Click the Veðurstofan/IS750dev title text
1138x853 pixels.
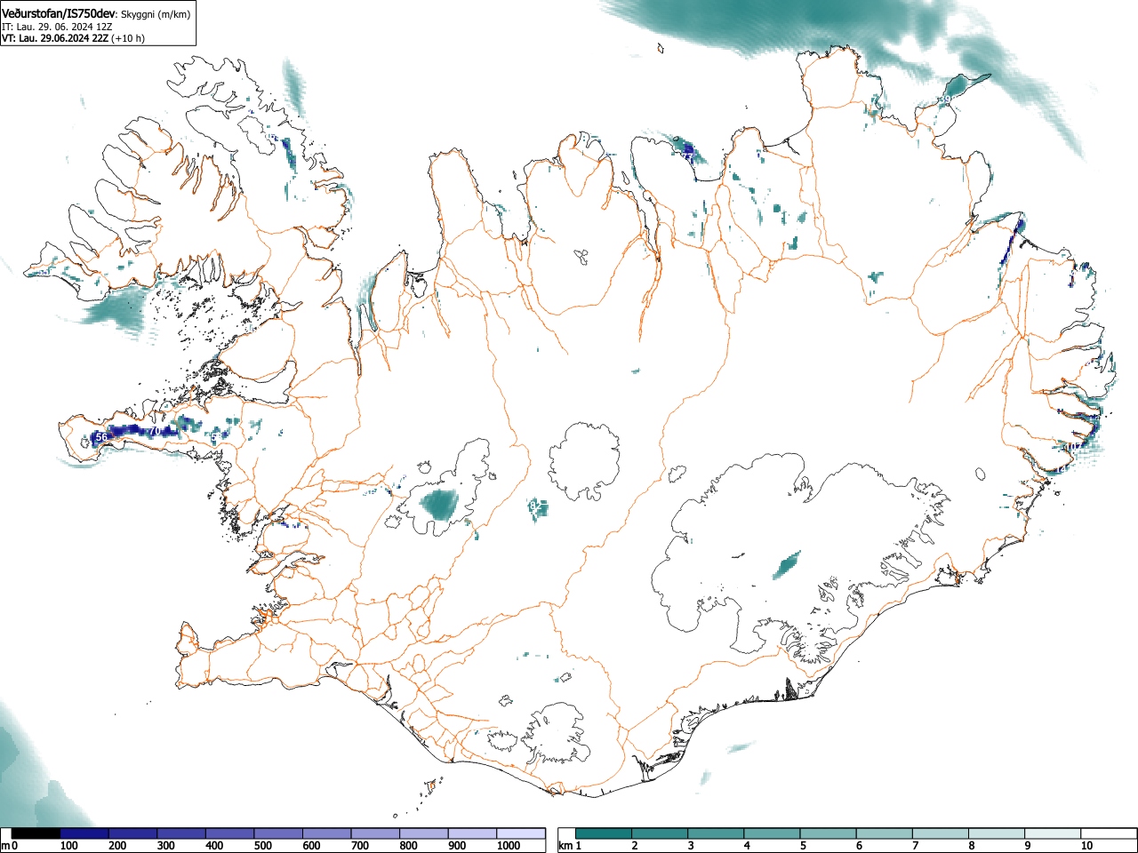coord(59,14)
